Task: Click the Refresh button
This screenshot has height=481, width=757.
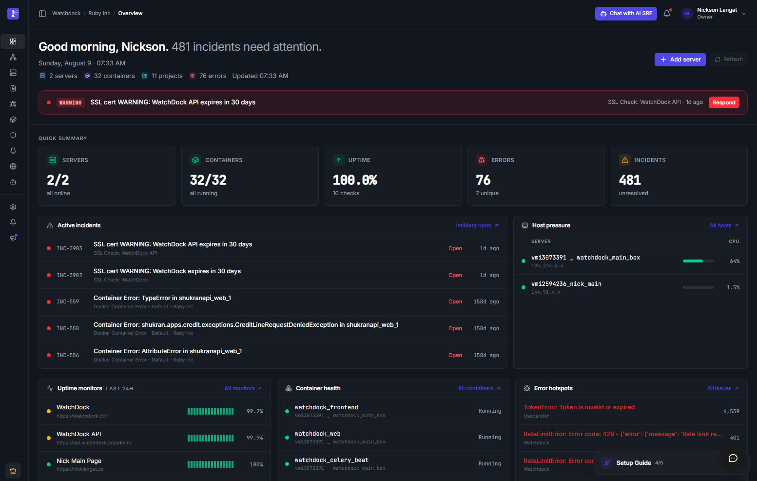Action: (729, 60)
